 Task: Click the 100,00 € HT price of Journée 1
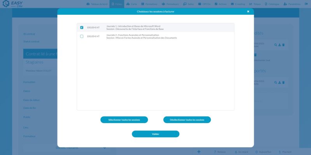click(x=93, y=28)
